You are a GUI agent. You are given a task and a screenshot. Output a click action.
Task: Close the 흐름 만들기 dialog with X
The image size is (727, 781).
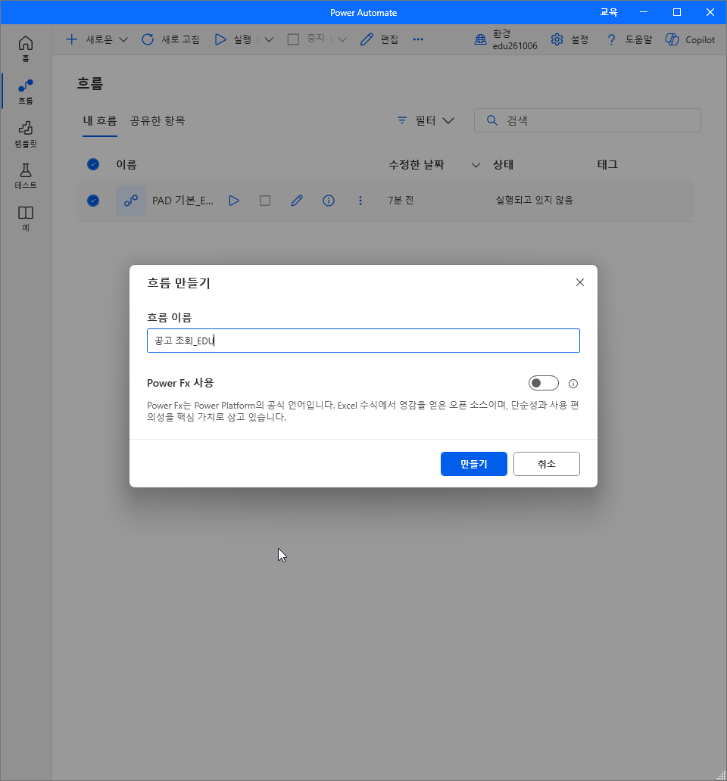point(580,282)
